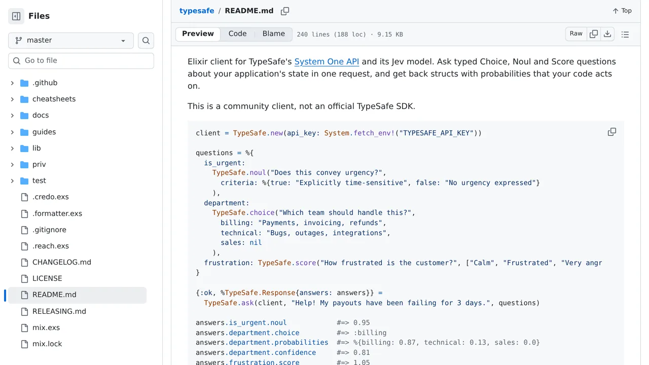649x365 pixels.
Task: Open the guides folder
Action: pyautogui.click(x=44, y=132)
